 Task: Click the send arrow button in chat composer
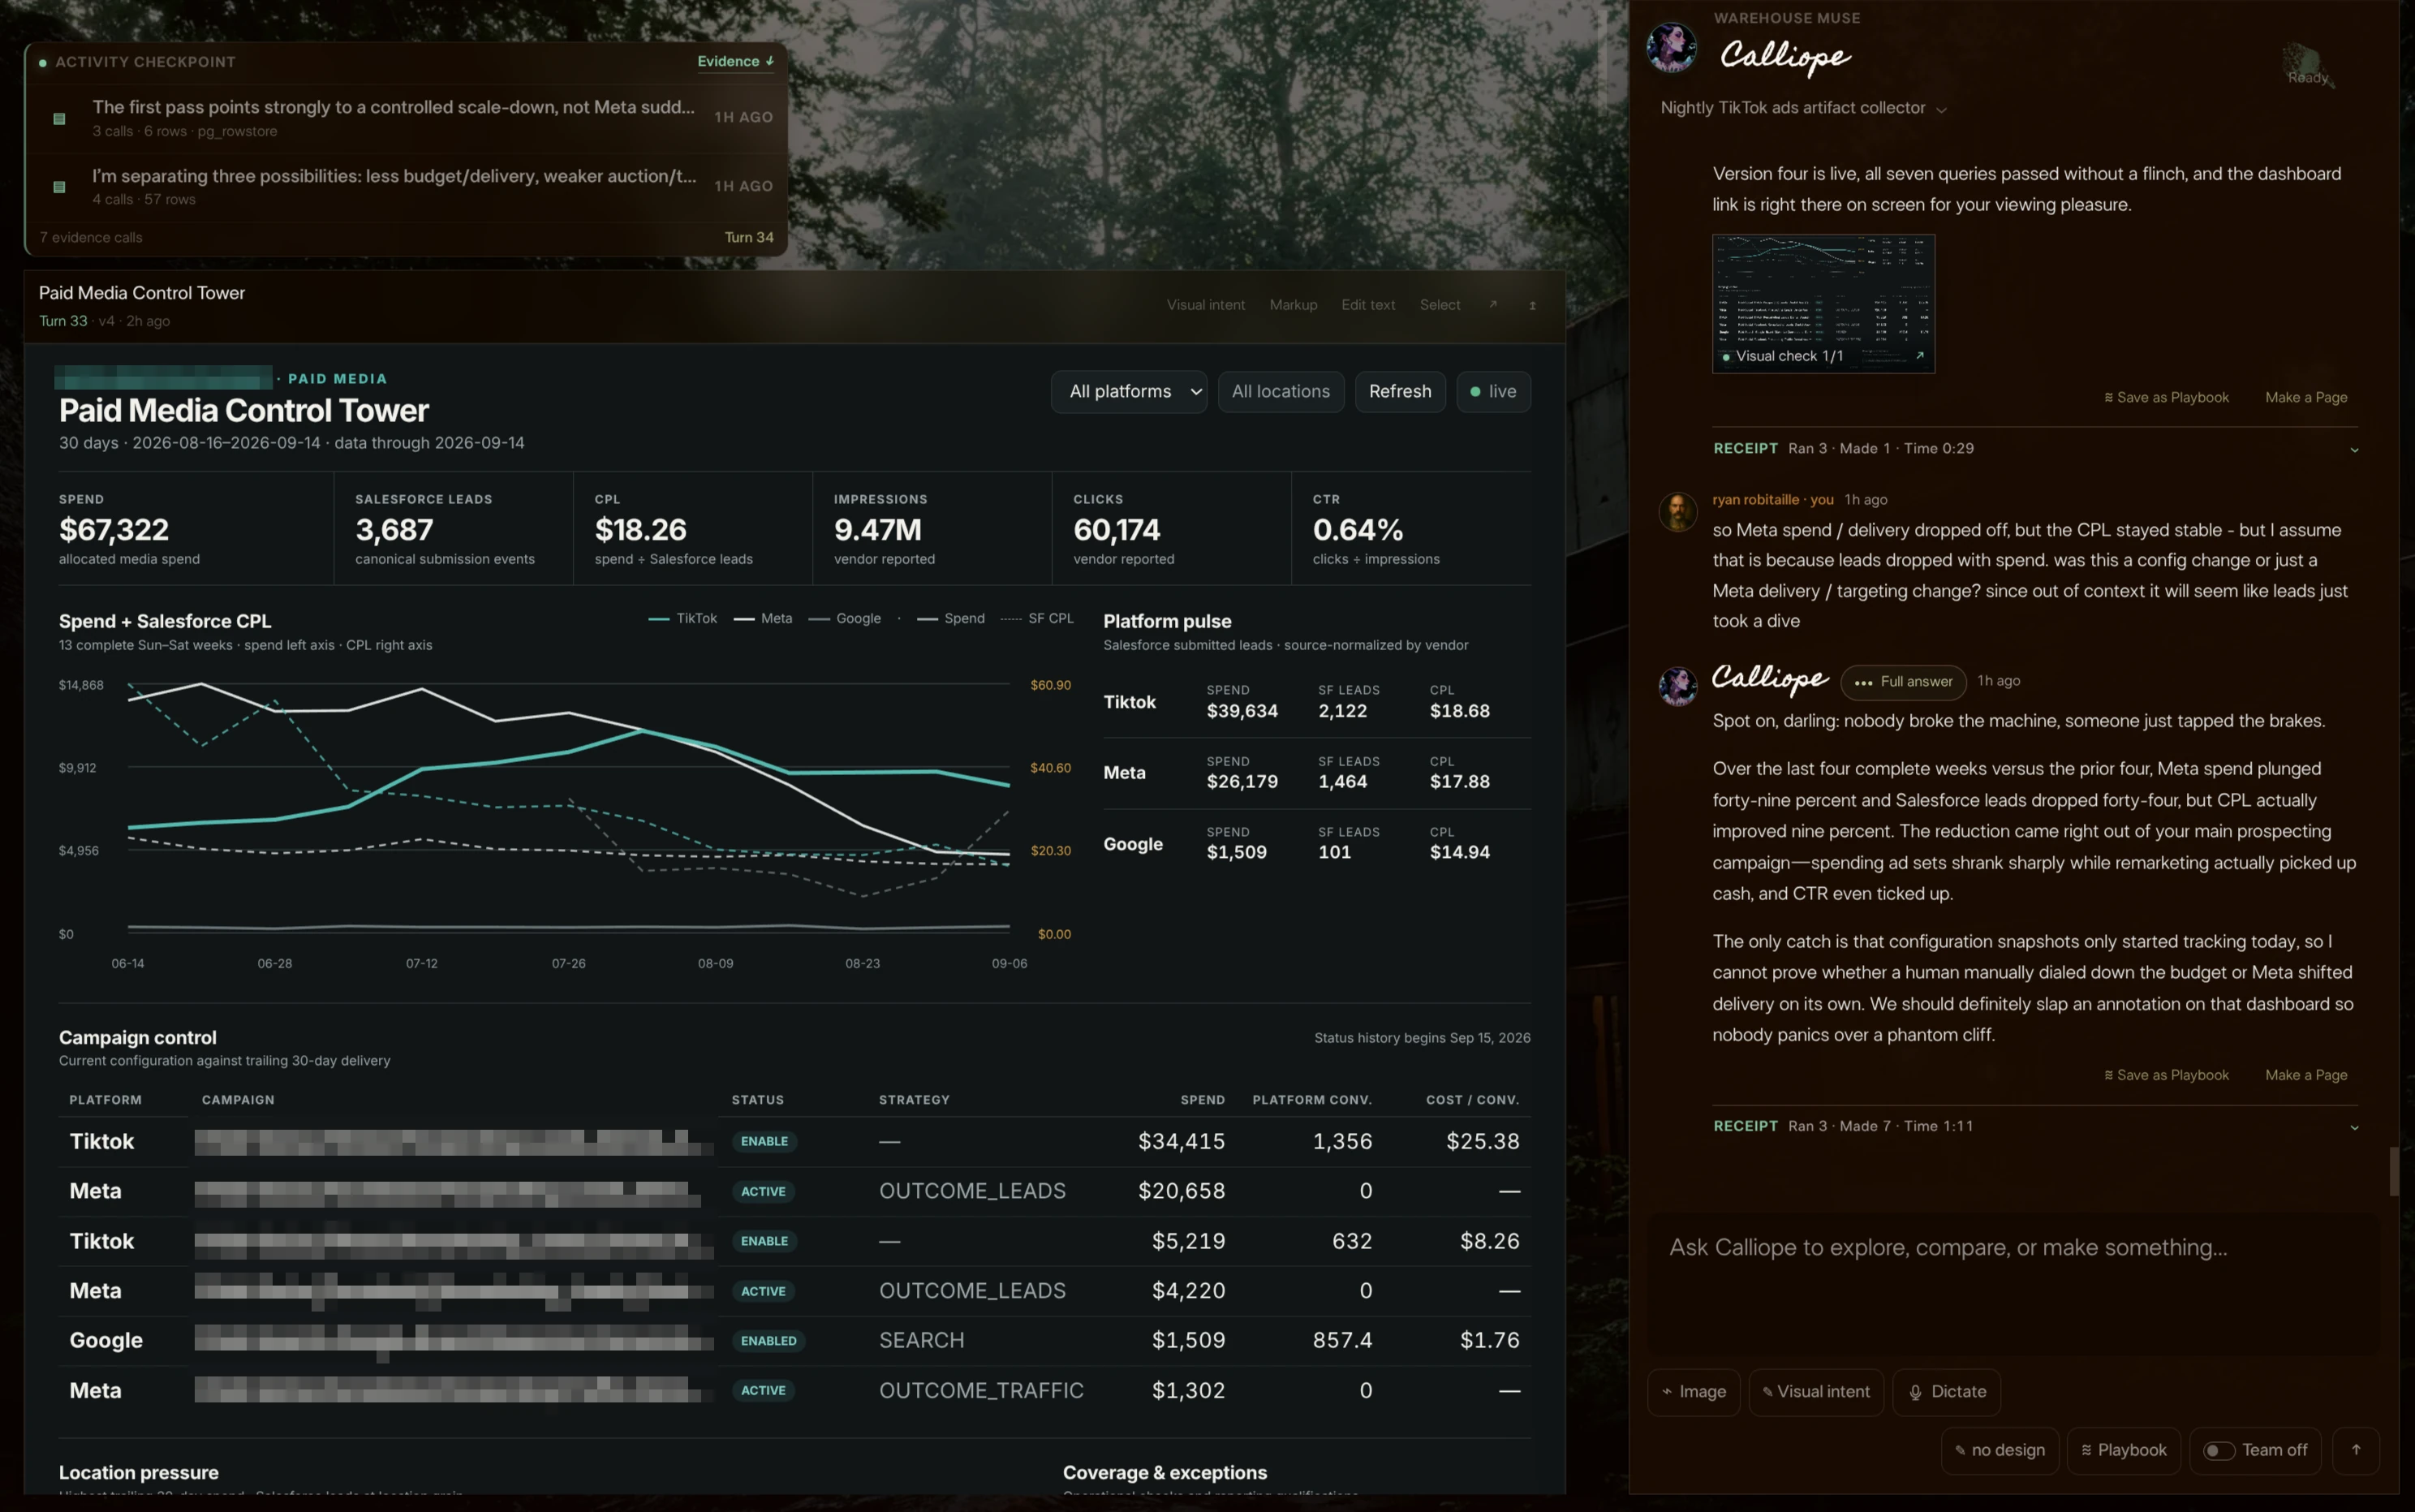pyautogui.click(x=2356, y=1450)
